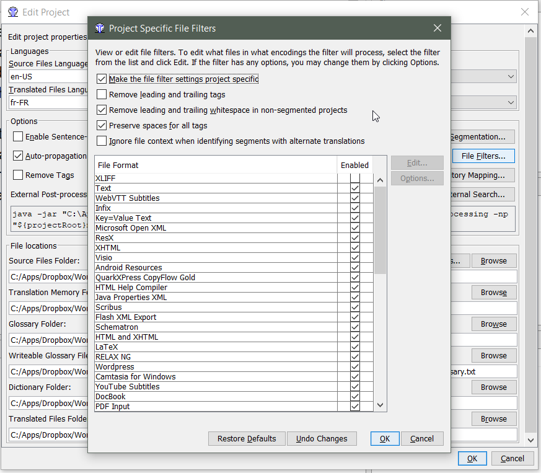Close the Edit Project window
Viewport: 541px width, 473px height.
(525, 12)
